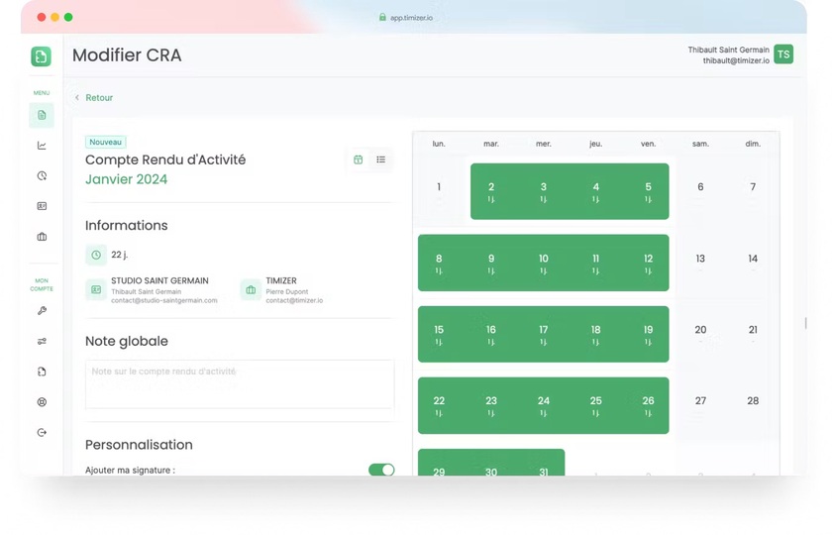
Task: Select calendar day 22
Action: (439, 405)
